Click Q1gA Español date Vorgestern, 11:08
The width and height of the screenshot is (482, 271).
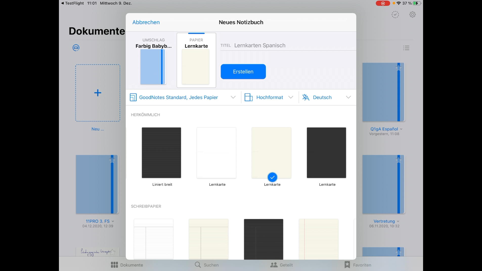pos(384,134)
